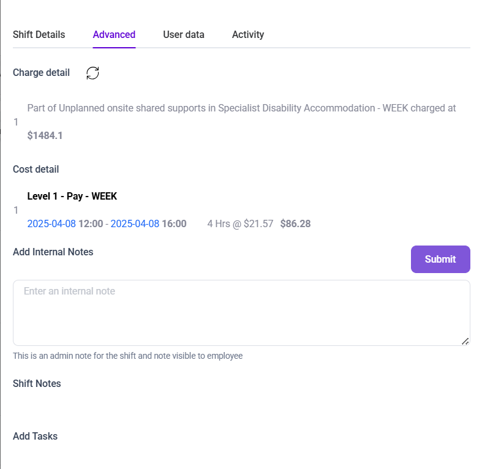This screenshot has height=469, width=482.
Task: Click the start date 2025-04-08 link before 12:00
Action: [x=51, y=223]
